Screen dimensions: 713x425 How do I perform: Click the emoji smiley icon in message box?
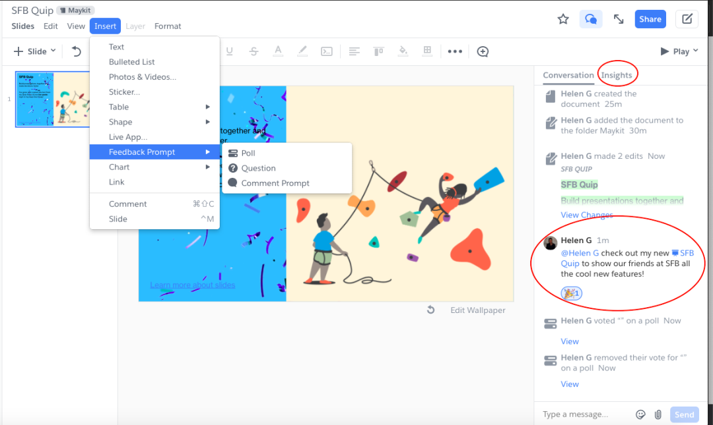(x=640, y=414)
